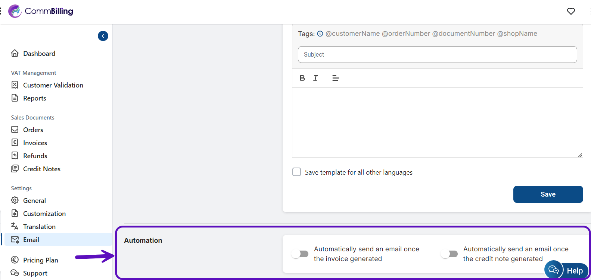Screen dimensions: 591x280
Task: Open the Pricing Plan page
Action: click(40, 260)
